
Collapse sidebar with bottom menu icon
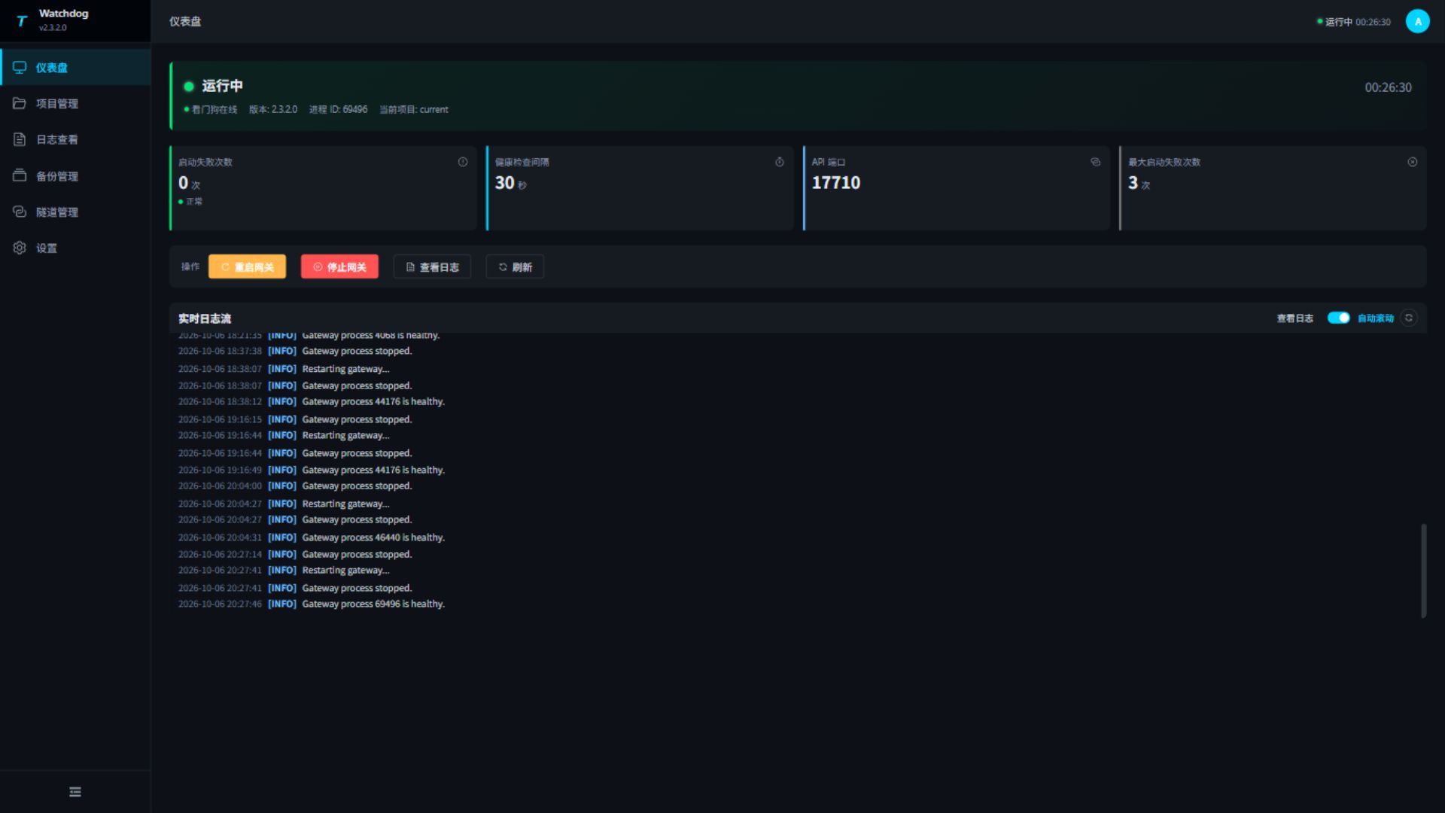(x=75, y=792)
